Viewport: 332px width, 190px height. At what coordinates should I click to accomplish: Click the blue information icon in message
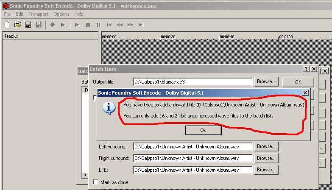tap(109, 108)
